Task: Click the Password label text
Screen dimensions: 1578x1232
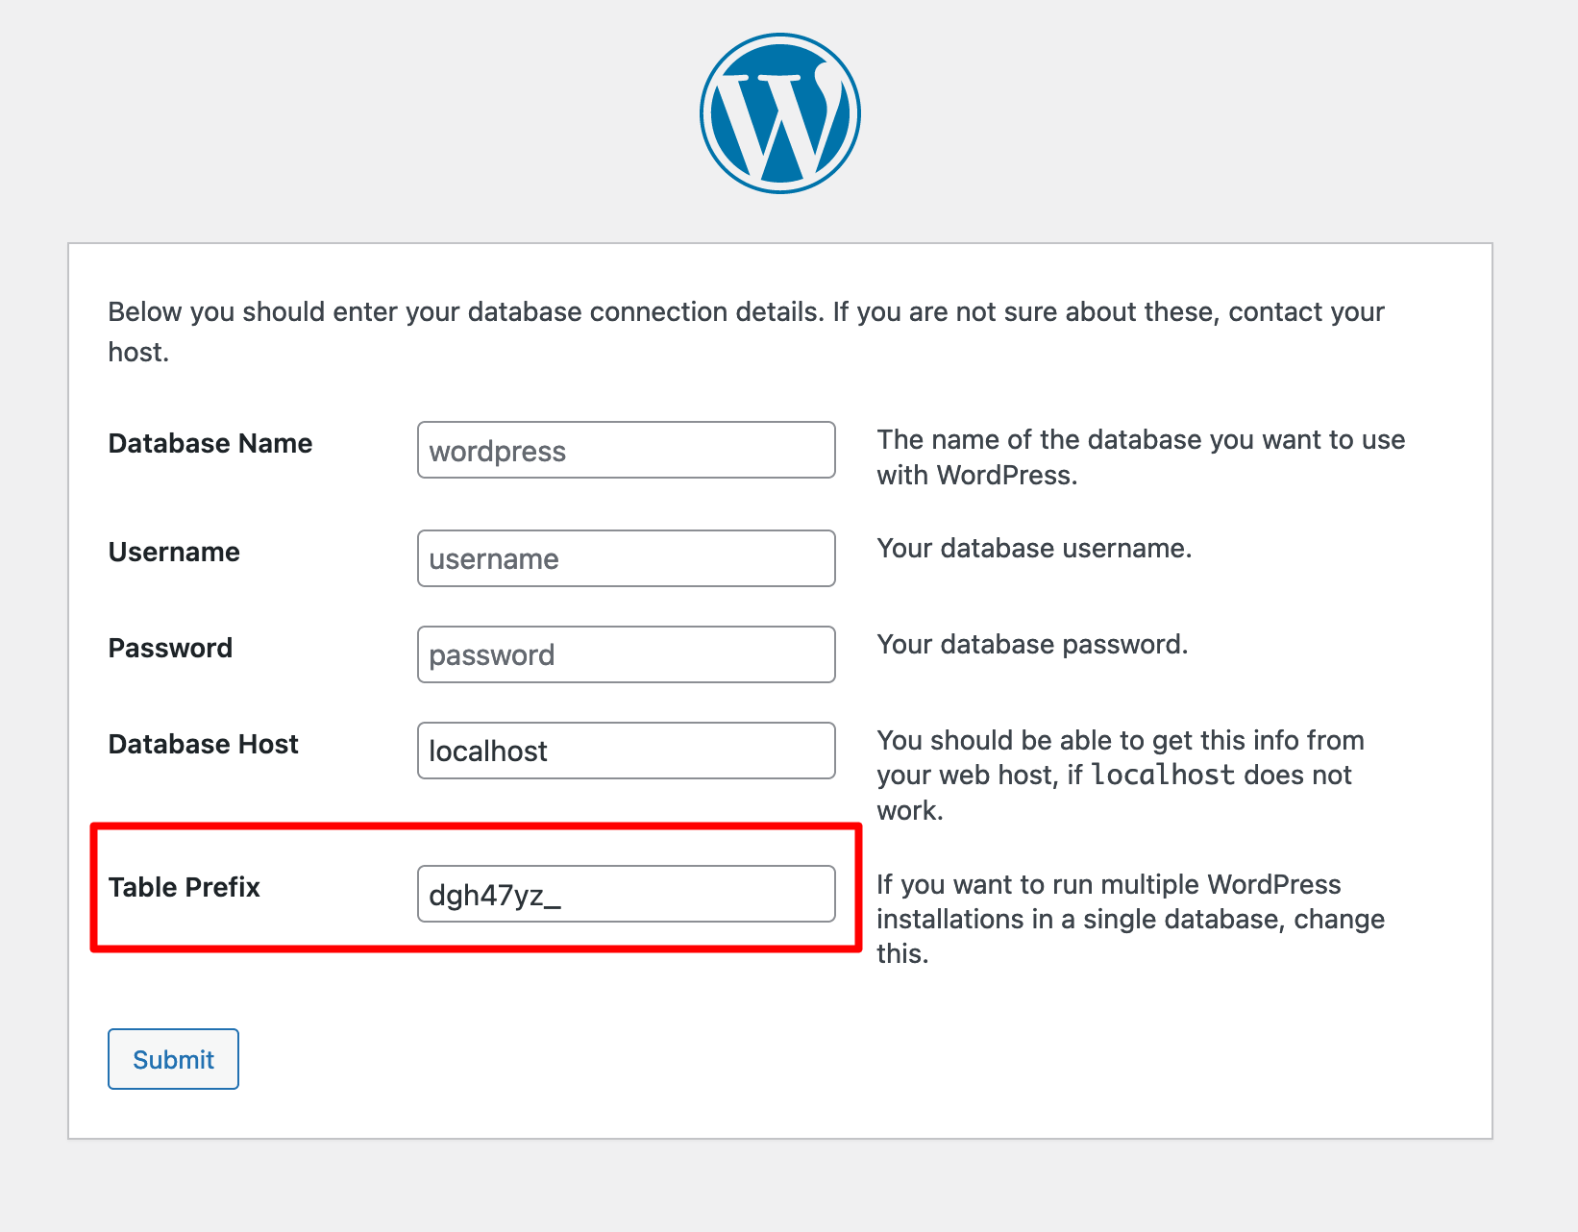Action: (170, 648)
